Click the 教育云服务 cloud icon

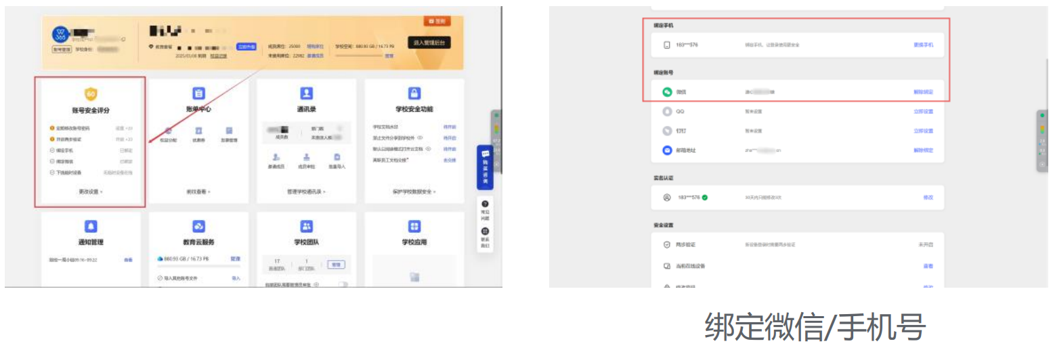click(x=199, y=226)
